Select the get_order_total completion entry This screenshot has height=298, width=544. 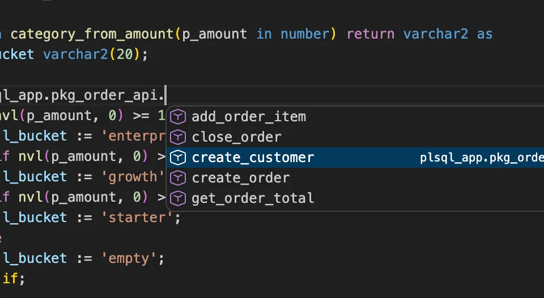click(355, 198)
